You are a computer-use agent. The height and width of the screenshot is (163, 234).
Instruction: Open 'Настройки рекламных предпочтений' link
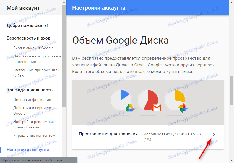tap(34, 124)
